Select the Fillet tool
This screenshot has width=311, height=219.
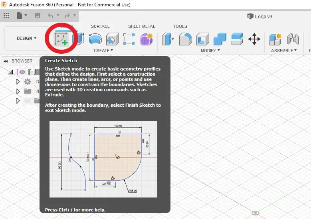tap(186, 39)
